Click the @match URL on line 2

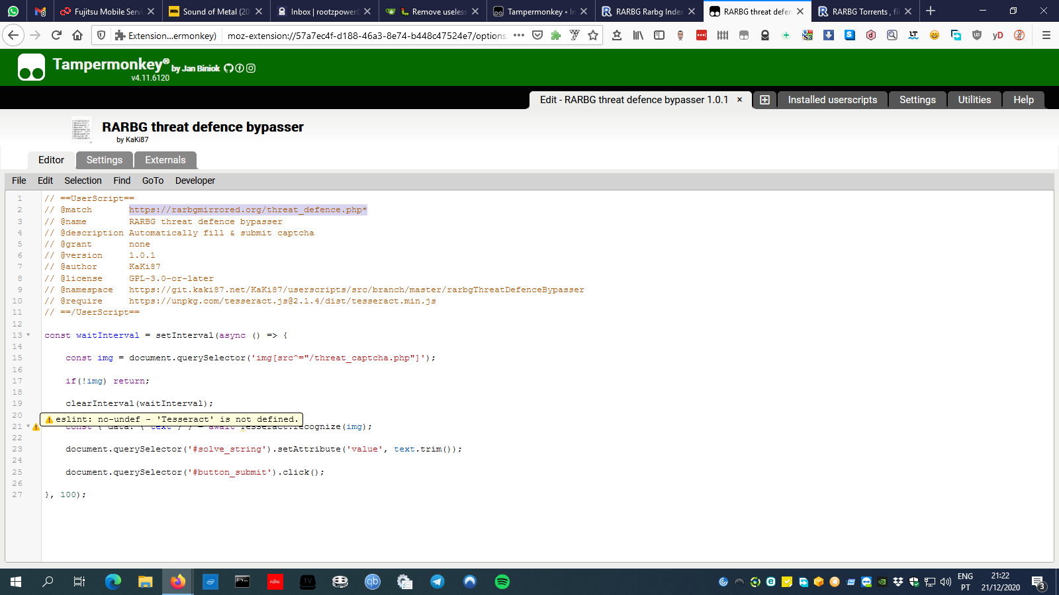coord(248,210)
